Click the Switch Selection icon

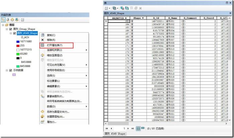point(127,8)
